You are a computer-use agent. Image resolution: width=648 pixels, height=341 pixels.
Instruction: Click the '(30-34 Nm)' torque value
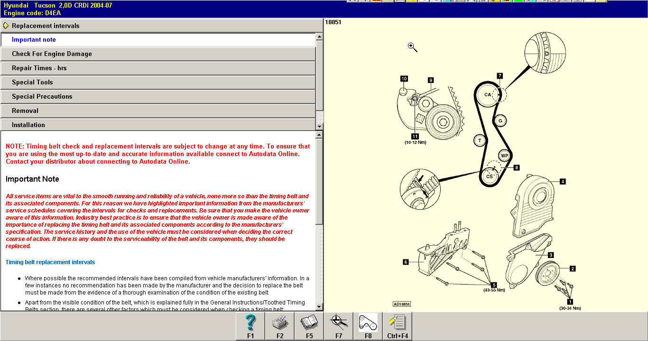570,308
